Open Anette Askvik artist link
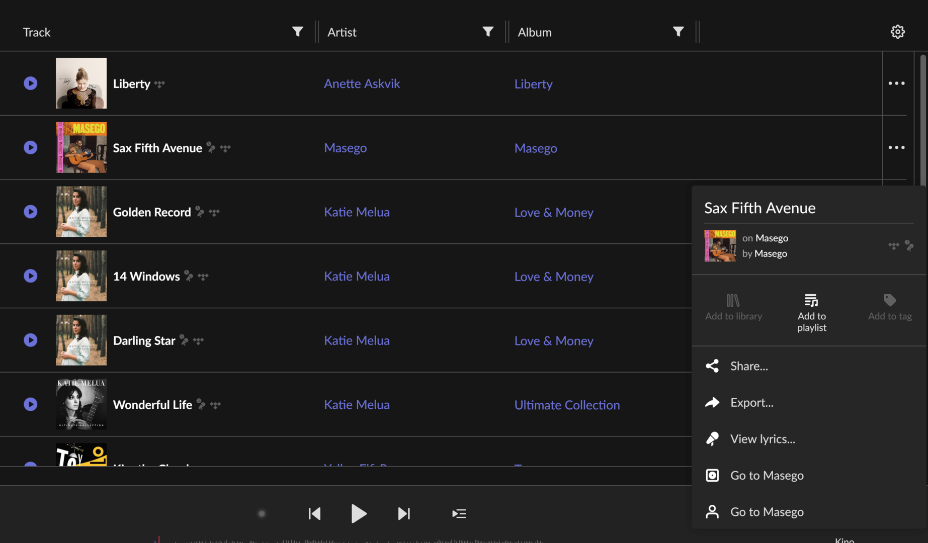928x543 pixels. (362, 83)
